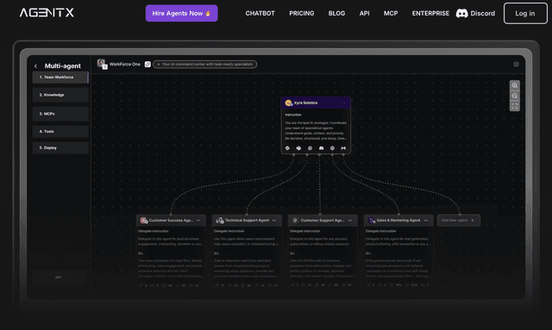Open Xyra Solstice options menu

coord(343,103)
